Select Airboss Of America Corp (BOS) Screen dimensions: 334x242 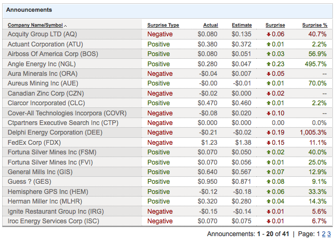53,54
